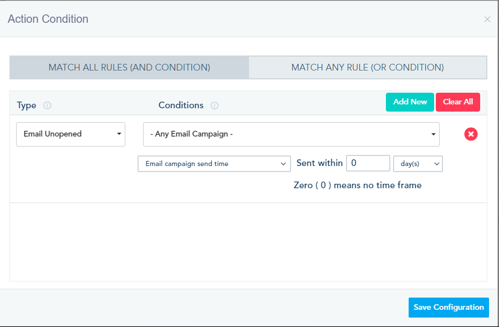Click the Type column header label
499x327 pixels.
click(x=27, y=105)
